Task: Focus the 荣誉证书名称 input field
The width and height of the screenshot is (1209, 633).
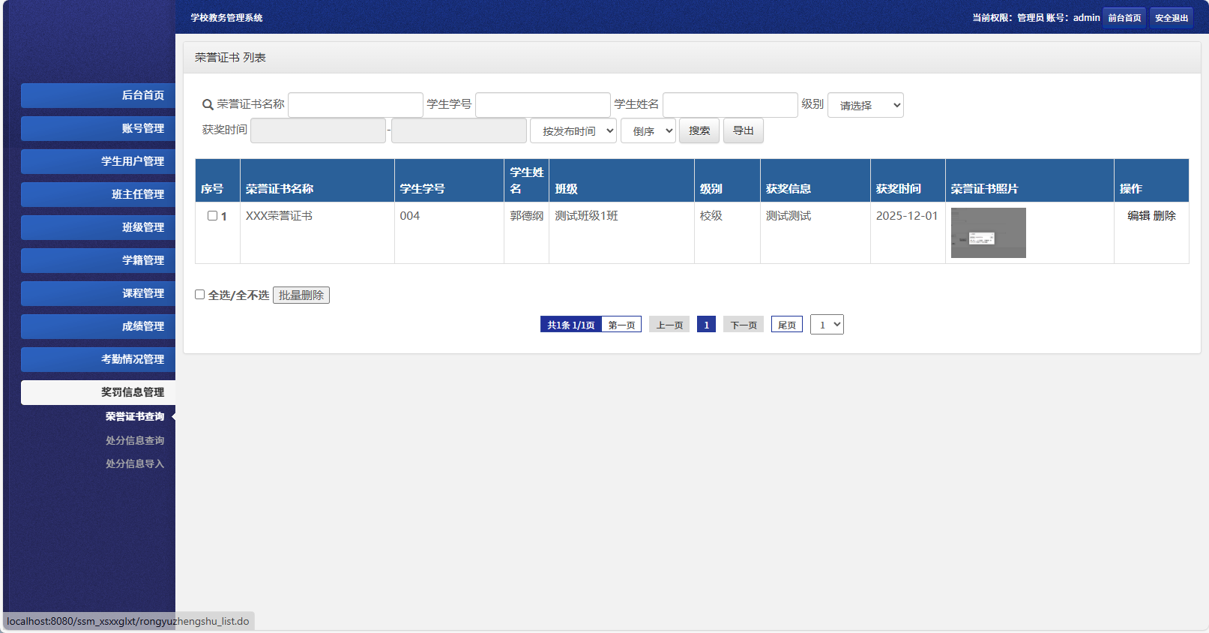Action: 355,105
